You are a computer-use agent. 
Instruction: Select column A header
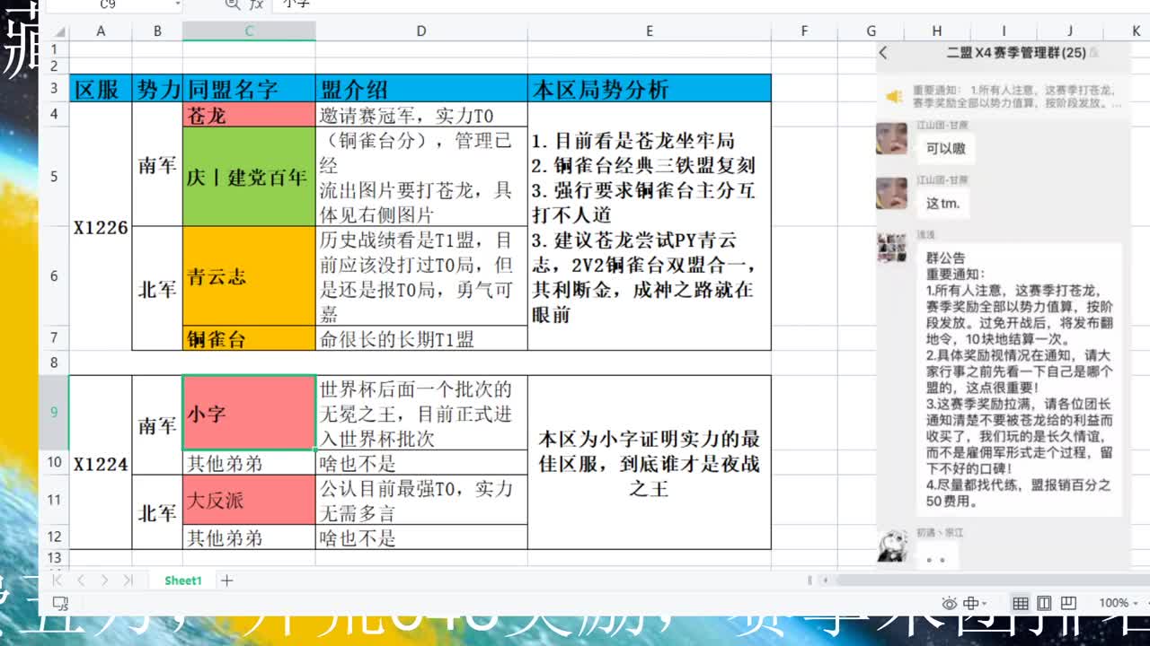pos(101,31)
